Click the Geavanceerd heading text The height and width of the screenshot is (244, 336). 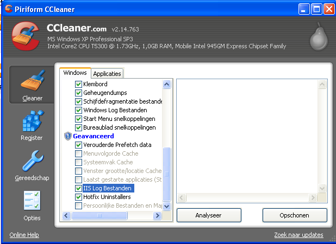coord(94,136)
